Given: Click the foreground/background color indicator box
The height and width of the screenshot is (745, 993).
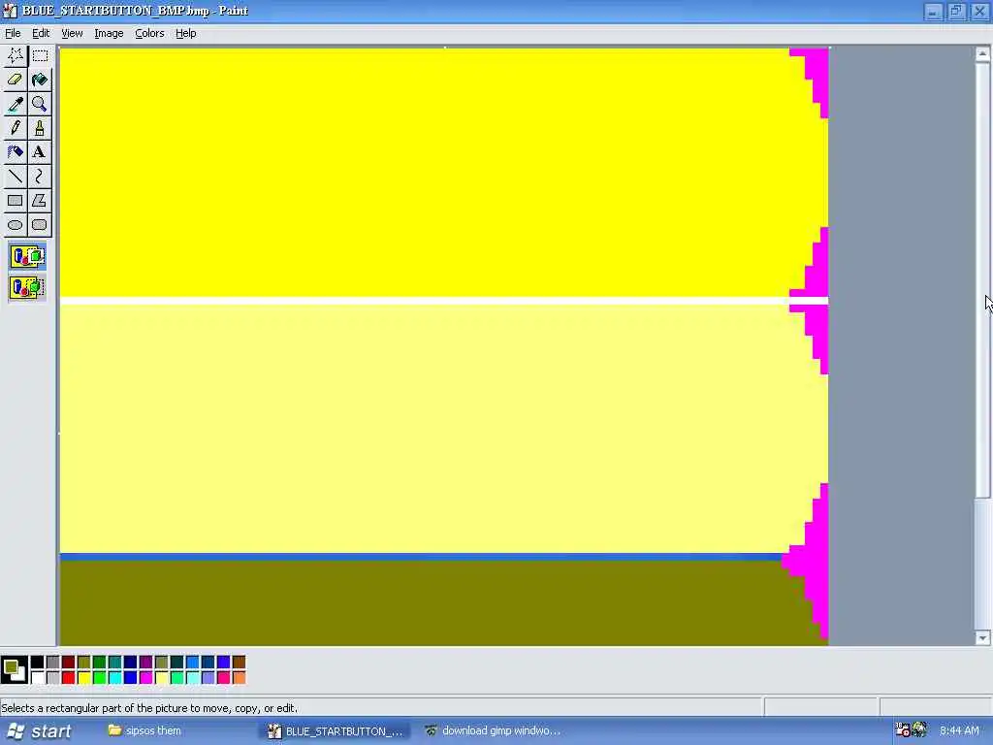Looking at the screenshot, I should [x=14, y=669].
